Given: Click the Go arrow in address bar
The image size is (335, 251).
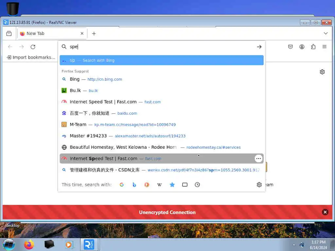Looking at the screenshot, I should pos(259,47).
